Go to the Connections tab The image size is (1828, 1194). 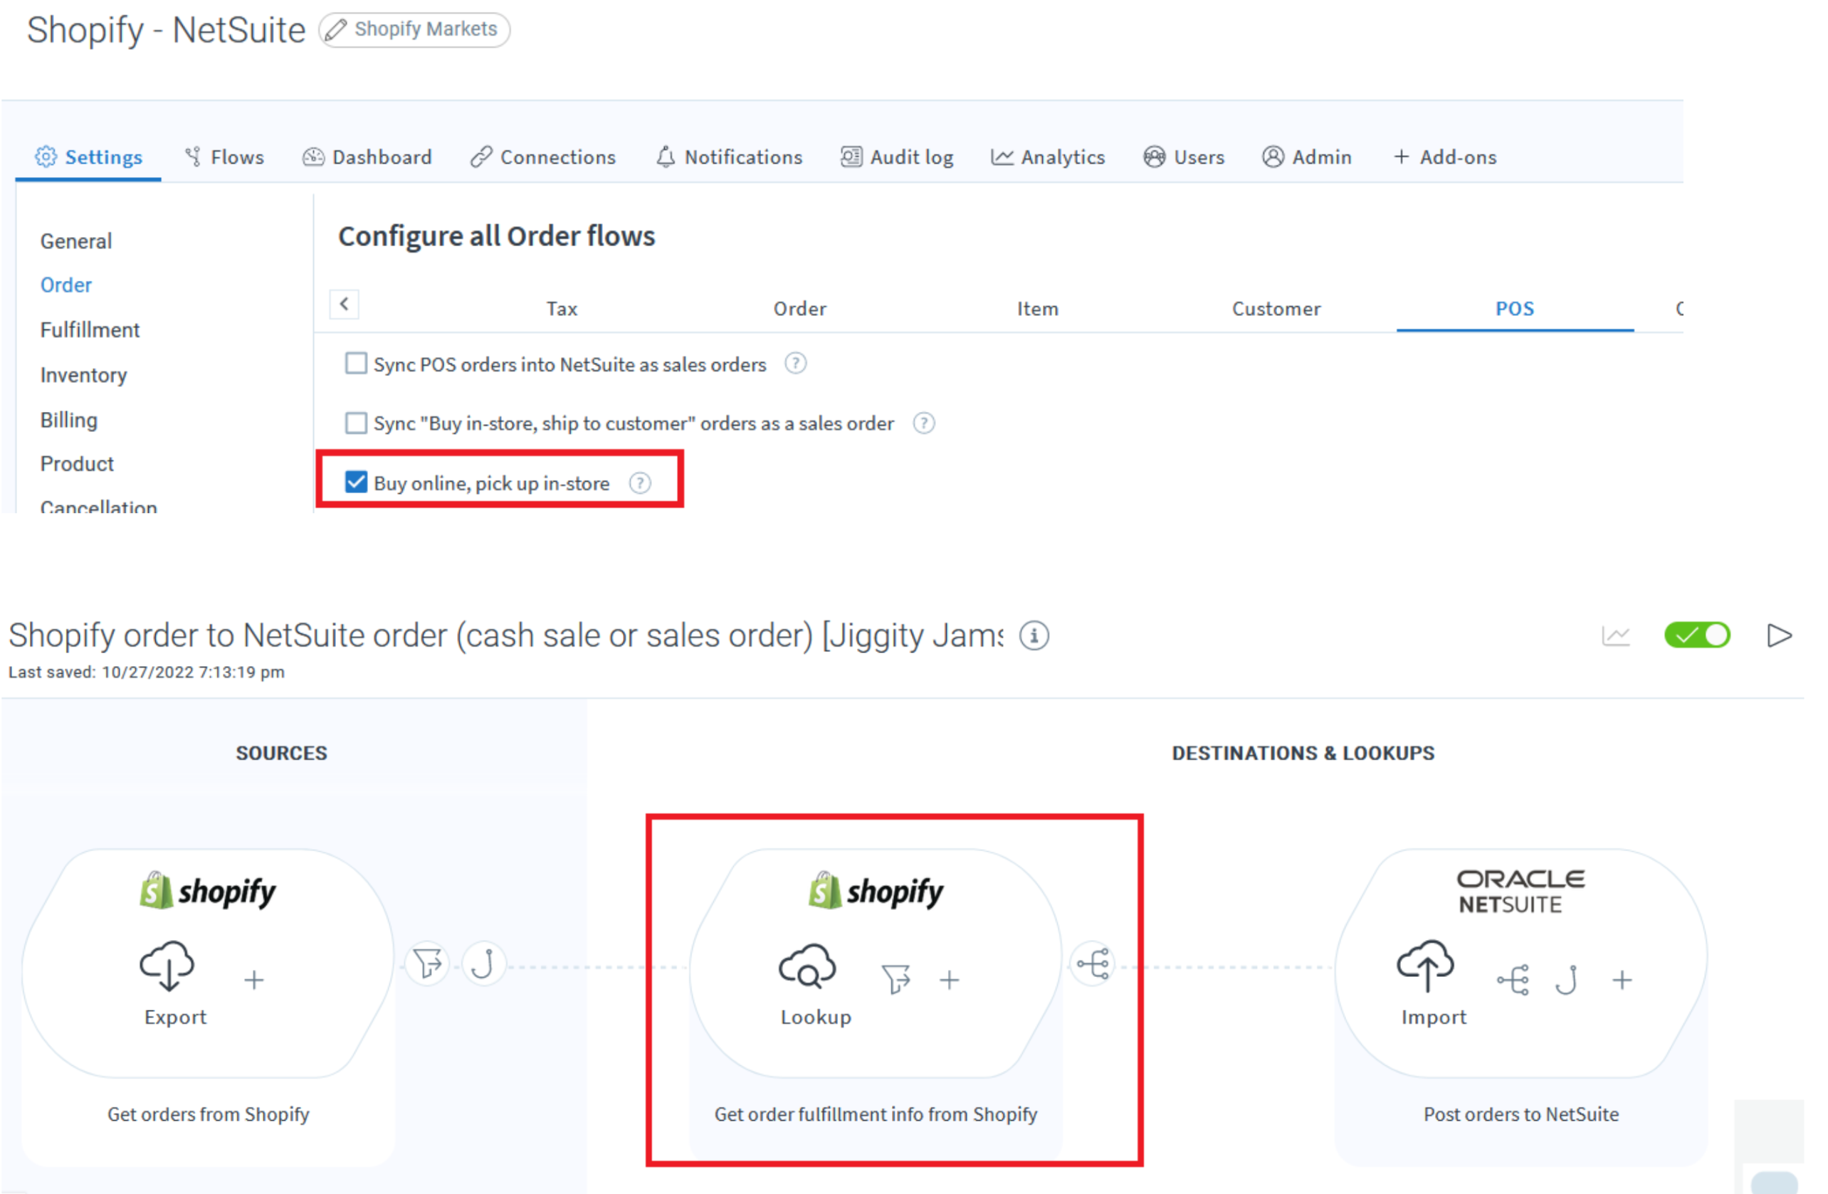point(543,157)
